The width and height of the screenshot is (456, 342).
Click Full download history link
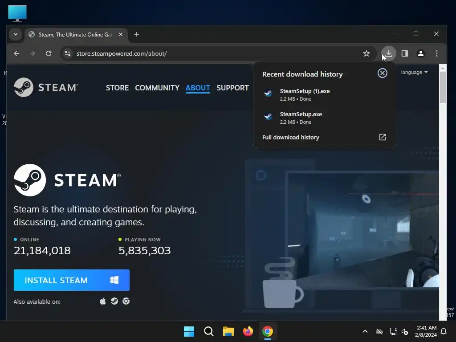click(x=290, y=137)
